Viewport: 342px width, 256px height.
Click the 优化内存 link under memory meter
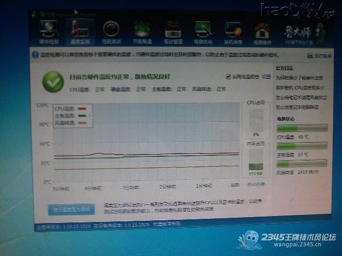pyautogui.click(x=256, y=184)
